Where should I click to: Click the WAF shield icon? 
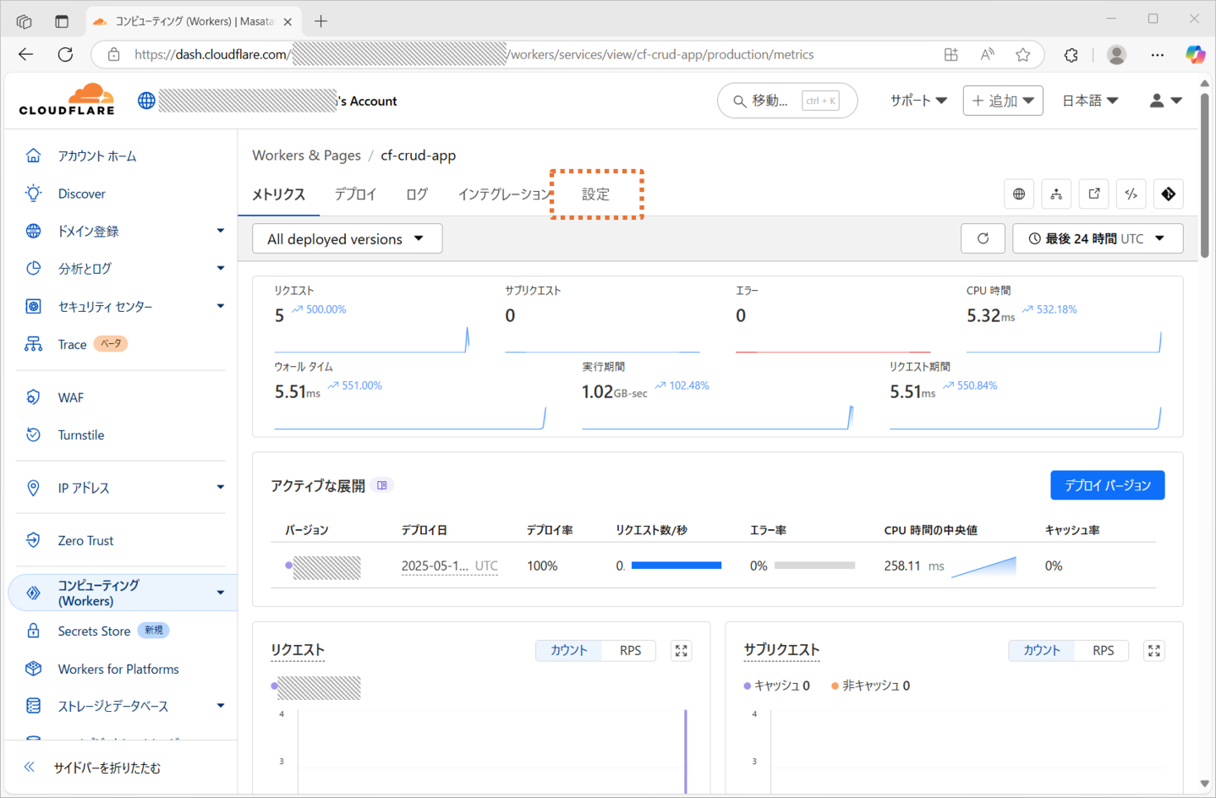[33, 397]
